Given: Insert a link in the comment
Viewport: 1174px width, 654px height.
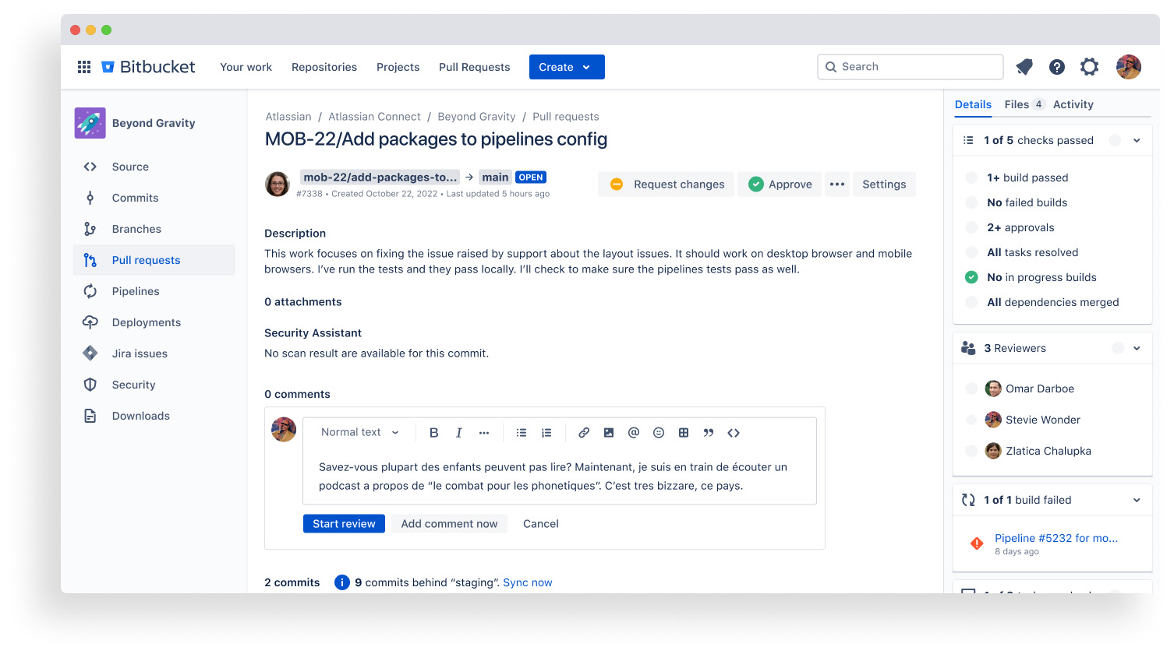Looking at the screenshot, I should click(x=584, y=433).
